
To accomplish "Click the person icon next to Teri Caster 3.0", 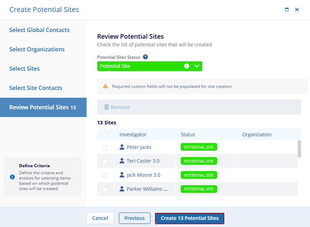I will click(x=122, y=161).
